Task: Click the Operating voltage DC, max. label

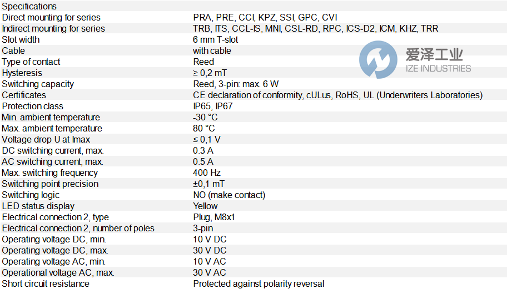Action: click(x=54, y=250)
